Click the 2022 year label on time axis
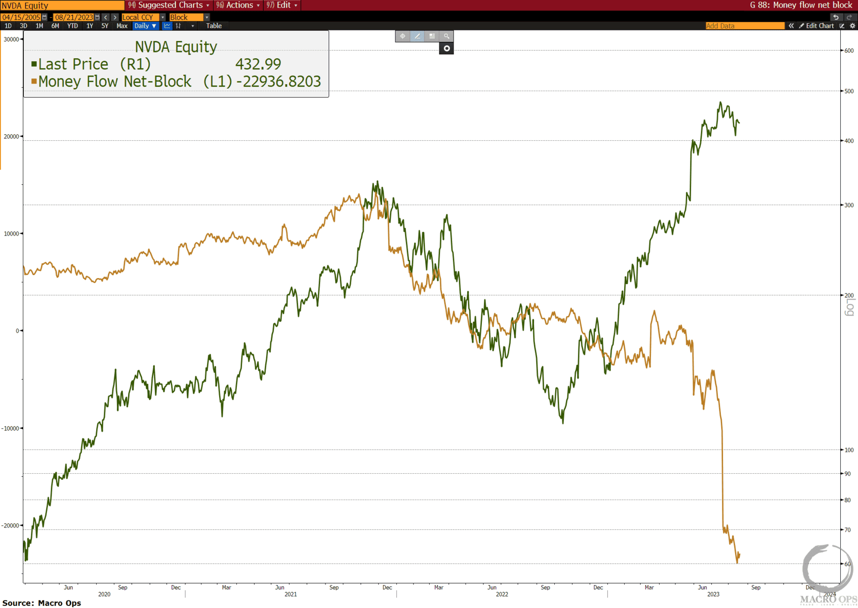This screenshot has width=858, height=608. point(502,594)
